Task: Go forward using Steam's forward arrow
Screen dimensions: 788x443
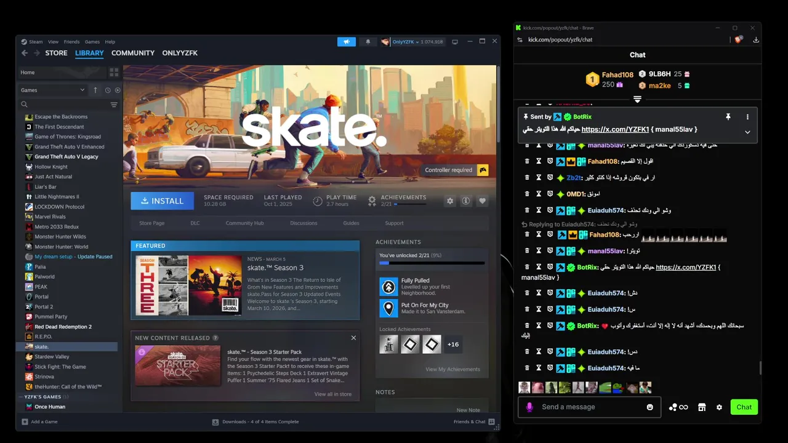Action: pos(37,53)
